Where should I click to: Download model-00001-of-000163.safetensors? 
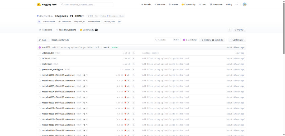(x=134, y=75)
